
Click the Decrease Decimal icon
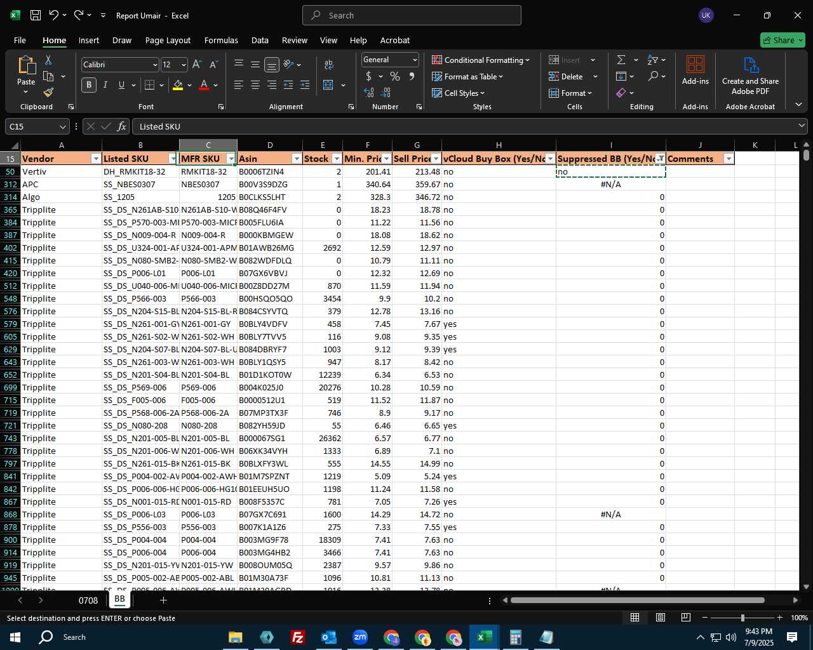(386, 93)
